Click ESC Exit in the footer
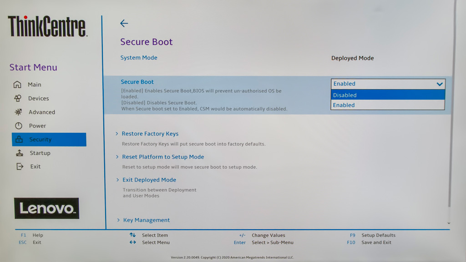Screen dimensions: 466x262 tap(30, 242)
